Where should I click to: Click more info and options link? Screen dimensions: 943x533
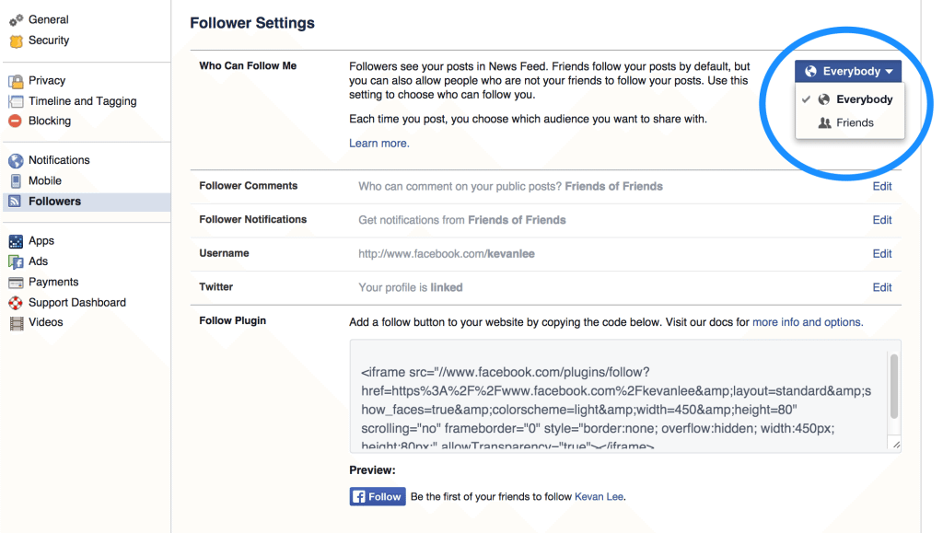807,321
